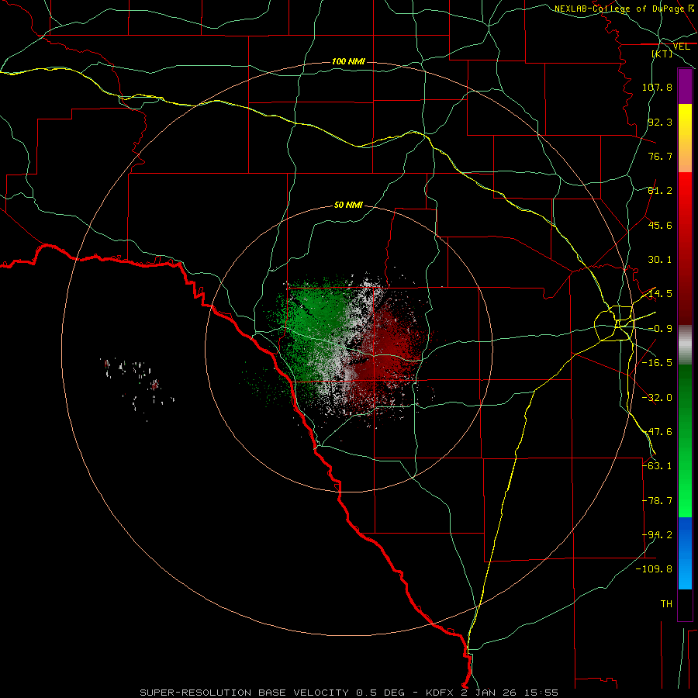The image size is (698, 698).
Task: Pick the gray near-zero segment of the color bar
Action: pyautogui.click(x=685, y=344)
